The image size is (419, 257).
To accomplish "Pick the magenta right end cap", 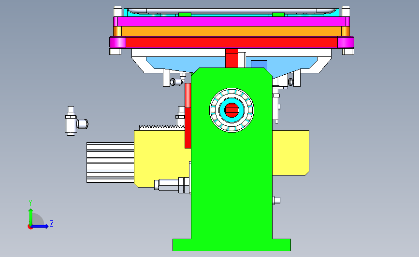I will [x=346, y=42].
